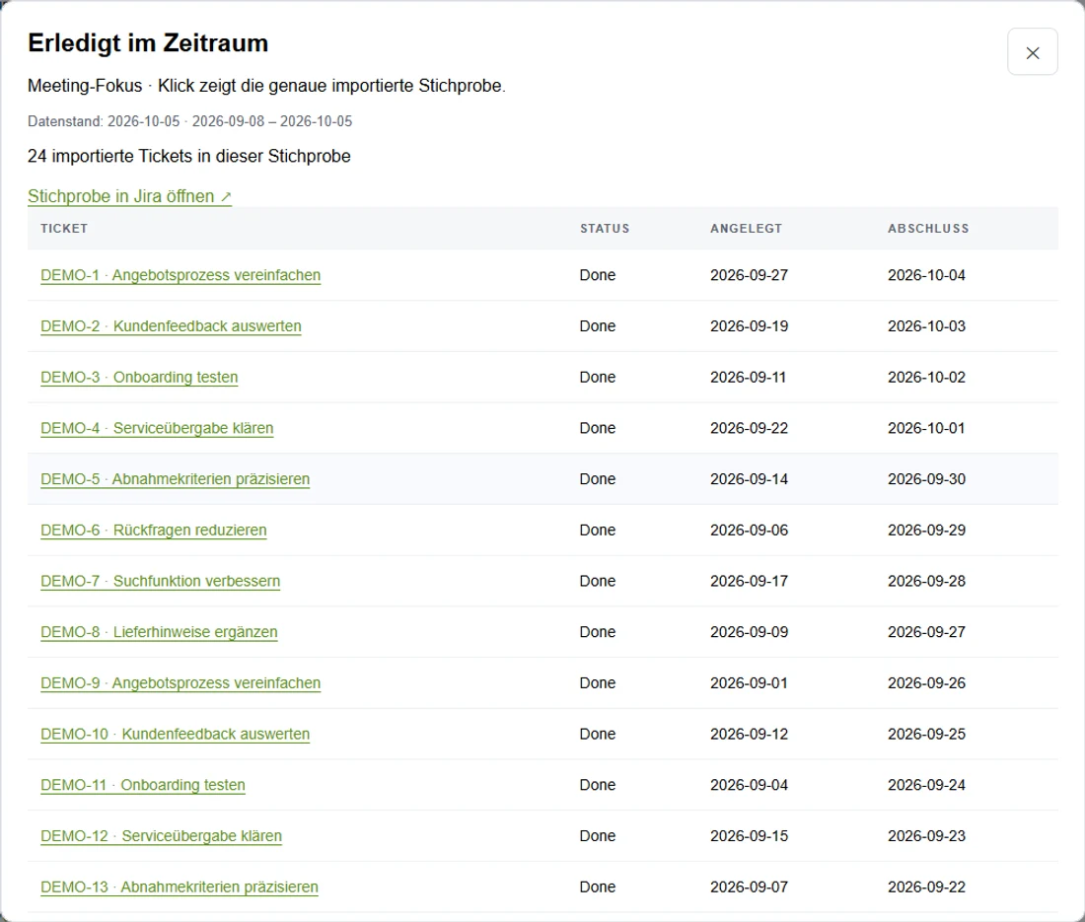Image resolution: width=1085 pixels, height=922 pixels.
Task: Select created date 2026-09-15 of DEMO-12
Action: point(749,836)
